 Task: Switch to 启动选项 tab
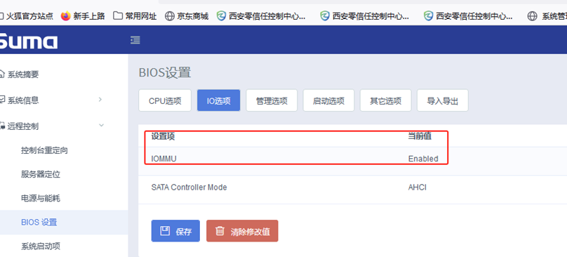(x=328, y=100)
